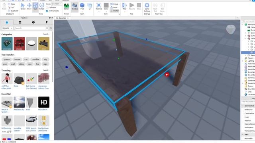Open the Material picker

tap(99, 6)
